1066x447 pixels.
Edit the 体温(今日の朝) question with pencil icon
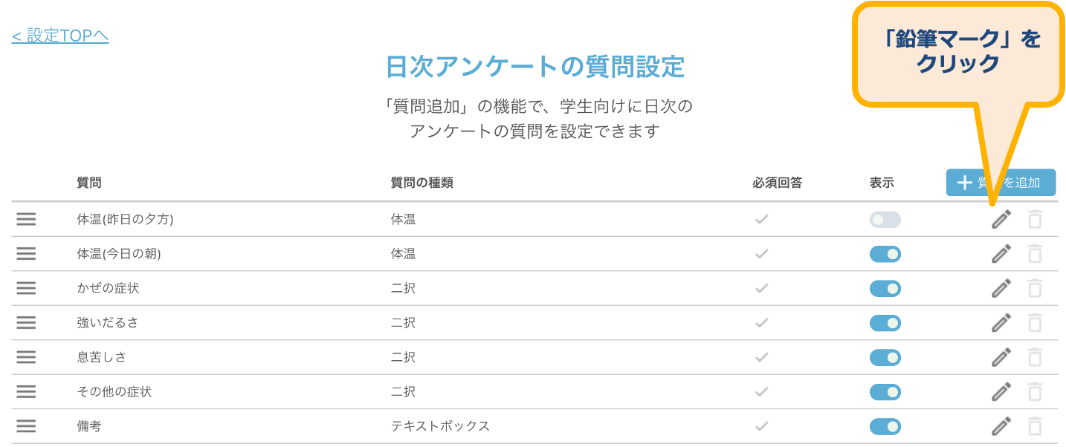point(1001,254)
